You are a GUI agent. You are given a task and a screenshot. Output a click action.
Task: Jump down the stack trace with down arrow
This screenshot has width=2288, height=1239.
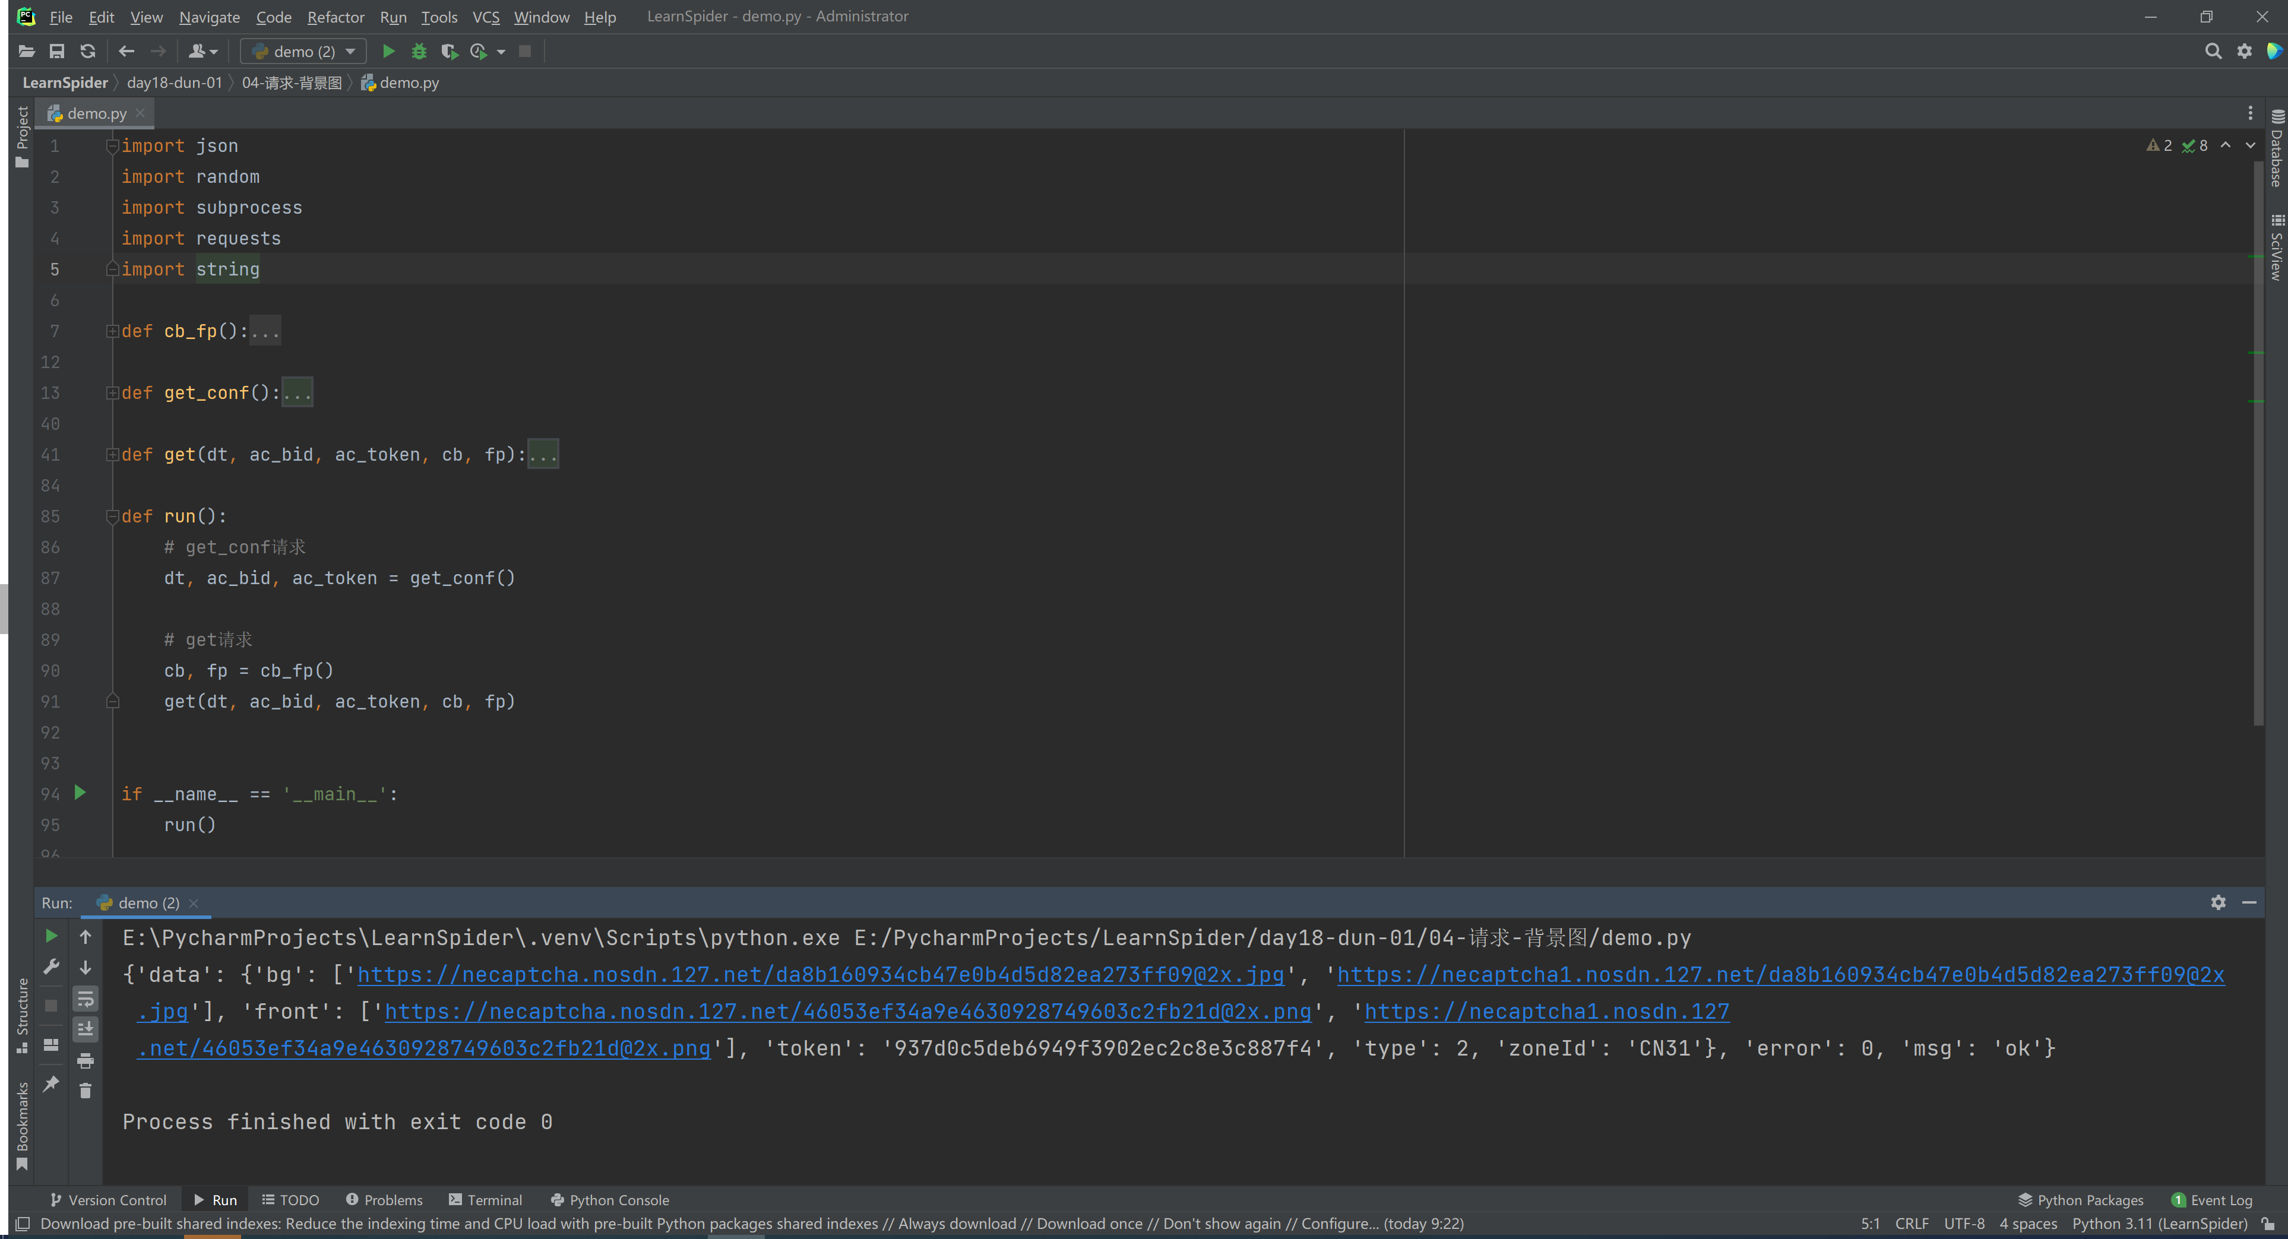86,967
